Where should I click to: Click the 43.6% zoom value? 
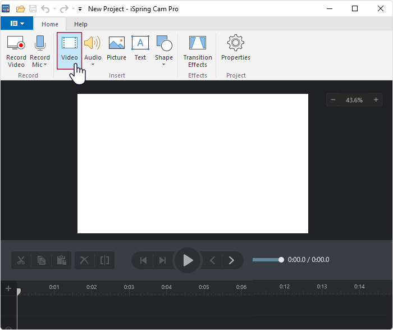coord(354,100)
